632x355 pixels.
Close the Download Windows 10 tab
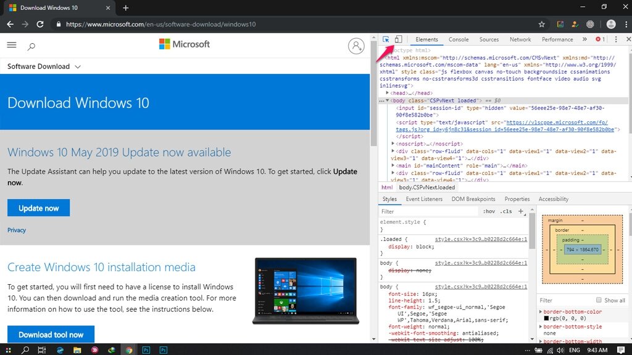coord(108,7)
